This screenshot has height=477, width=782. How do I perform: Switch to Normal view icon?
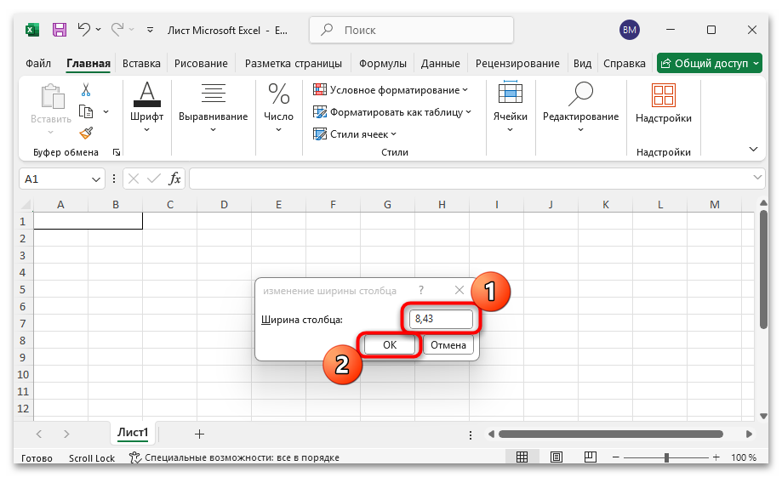[x=522, y=457]
